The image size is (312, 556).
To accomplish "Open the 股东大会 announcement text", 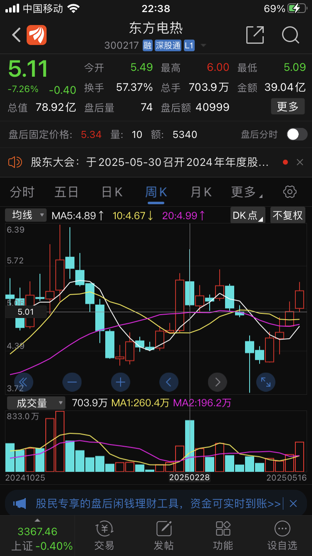I will pyautogui.click(x=150, y=162).
